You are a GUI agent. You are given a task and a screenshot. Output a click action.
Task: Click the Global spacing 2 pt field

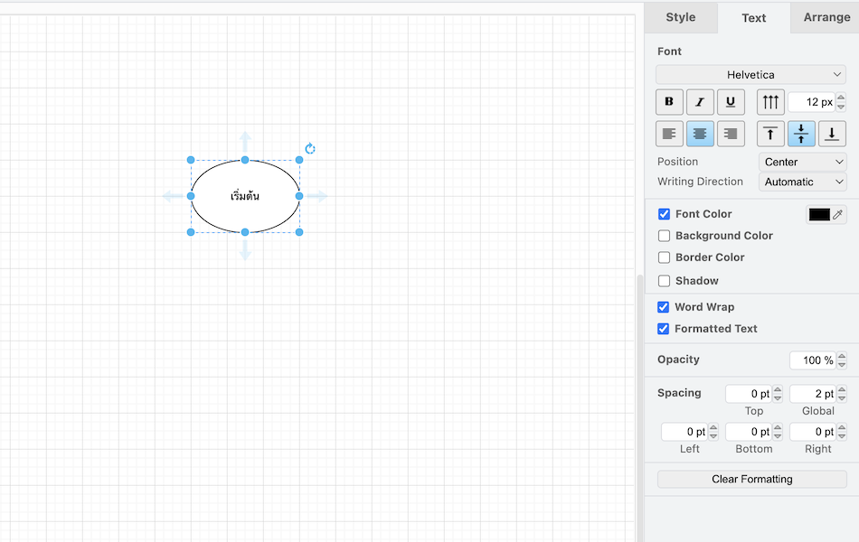coord(813,394)
